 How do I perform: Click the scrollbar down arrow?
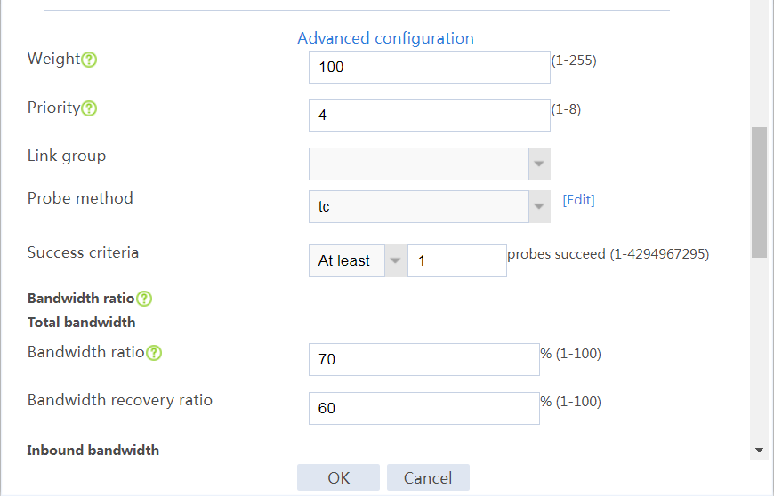click(759, 450)
